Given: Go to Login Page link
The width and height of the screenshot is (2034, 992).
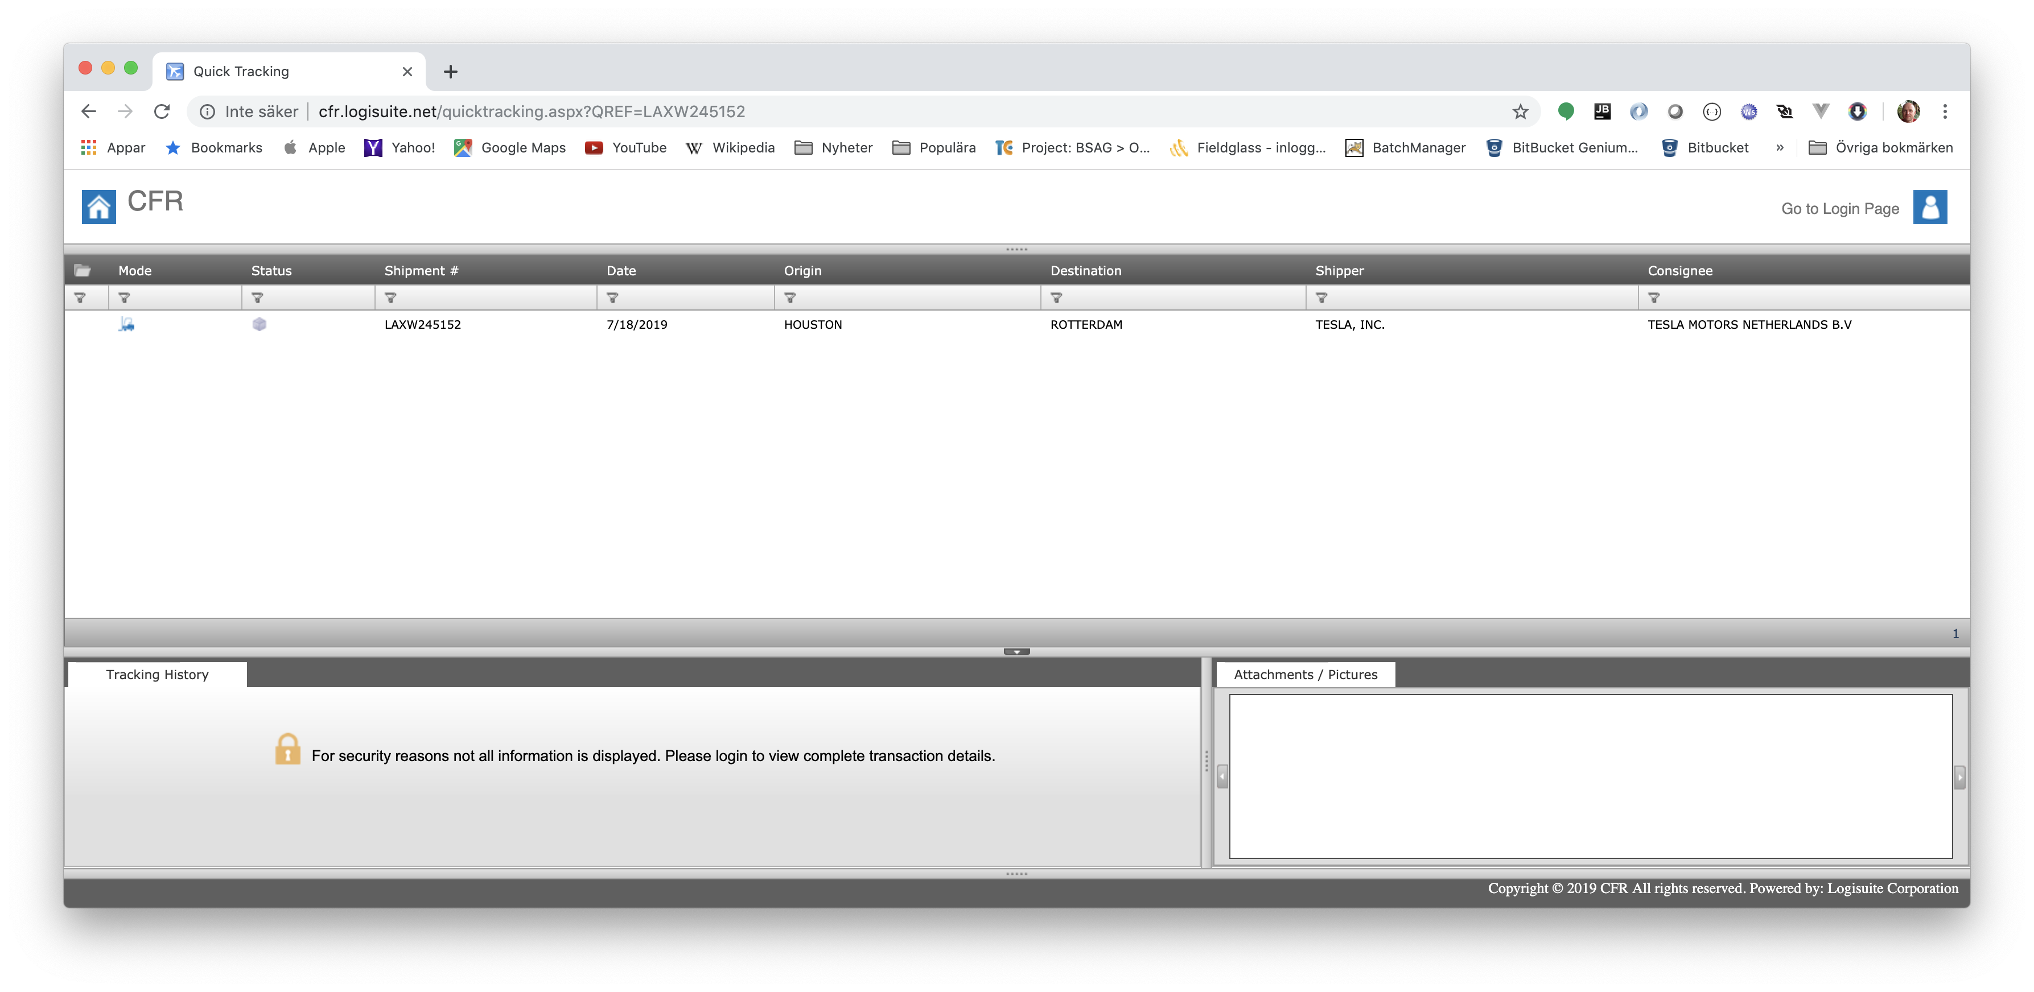Looking at the screenshot, I should (x=1839, y=208).
